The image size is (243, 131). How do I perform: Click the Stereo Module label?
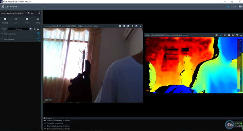[10, 34]
